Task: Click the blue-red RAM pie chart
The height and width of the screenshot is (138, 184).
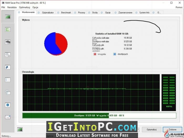Action: click(x=56, y=44)
